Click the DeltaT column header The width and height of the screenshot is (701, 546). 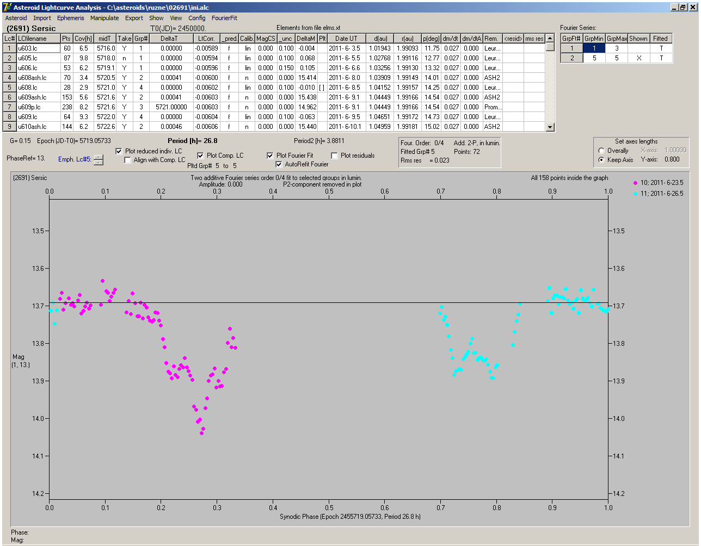169,39
